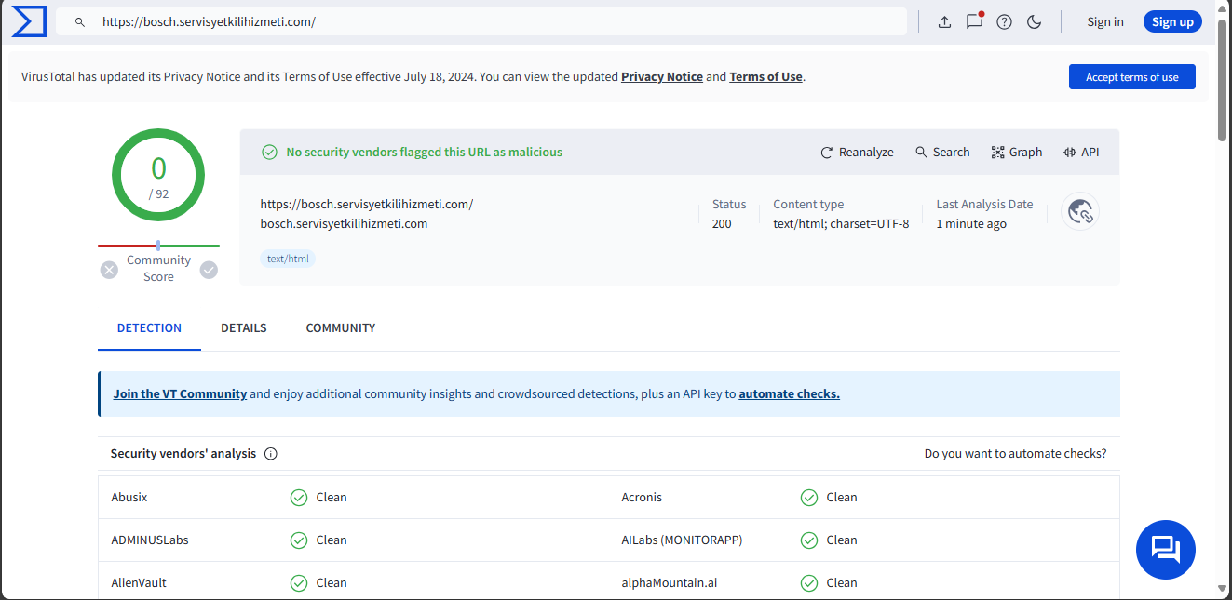Toggle dark mode moon icon
This screenshot has height=600, width=1232.
(1034, 22)
